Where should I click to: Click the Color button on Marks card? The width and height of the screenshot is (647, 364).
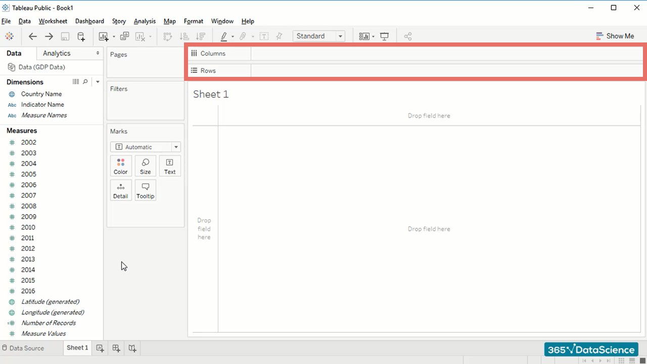pos(121,166)
